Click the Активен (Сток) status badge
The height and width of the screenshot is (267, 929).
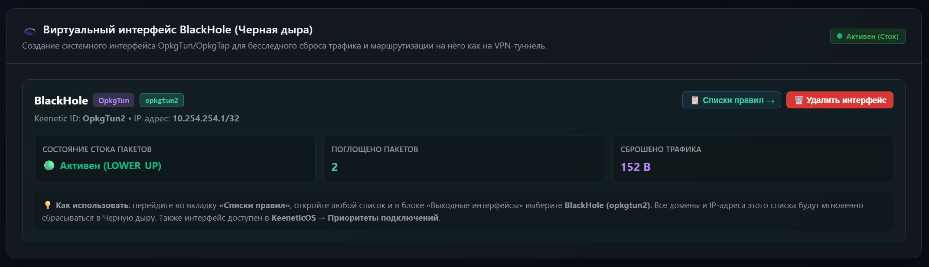[867, 36]
